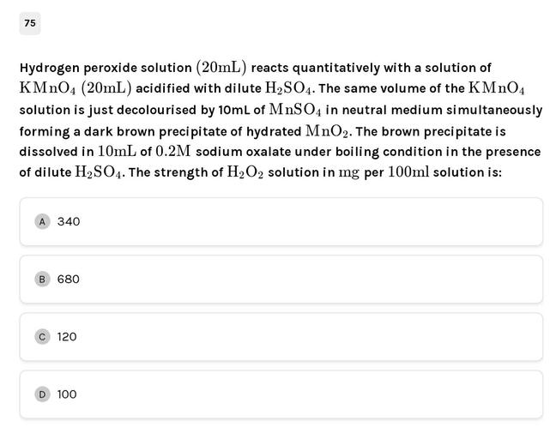Select the circular A option badge
The width and height of the screenshot is (556, 439).
(x=42, y=221)
